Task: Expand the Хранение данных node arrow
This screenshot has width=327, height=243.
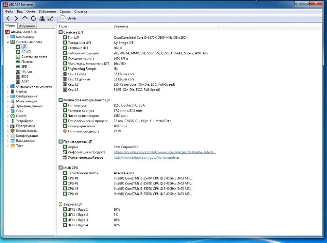Action: (8, 106)
